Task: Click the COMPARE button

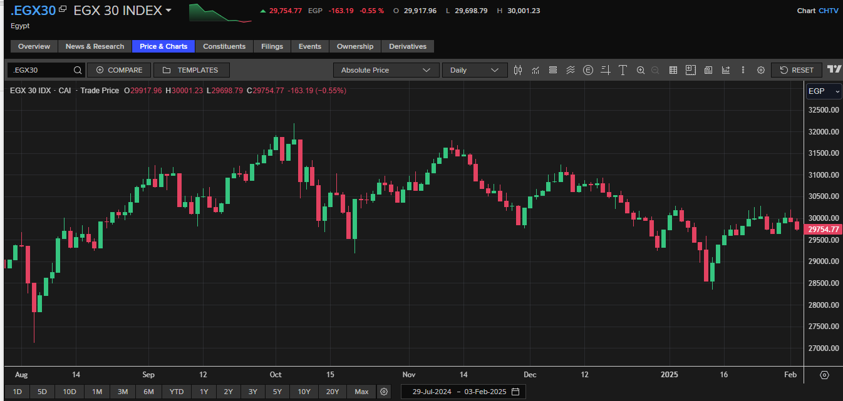Action: tap(119, 70)
